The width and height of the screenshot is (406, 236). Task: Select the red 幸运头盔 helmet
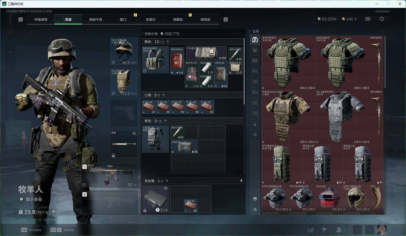tap(329, 198)
